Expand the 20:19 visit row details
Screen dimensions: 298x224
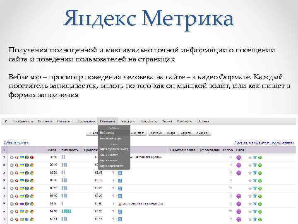4,165
